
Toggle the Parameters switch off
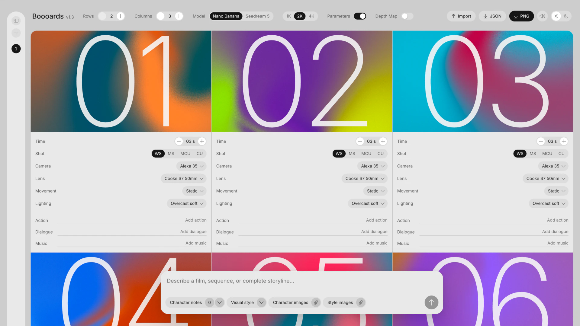pyautogui.click(x=360, y=16)
